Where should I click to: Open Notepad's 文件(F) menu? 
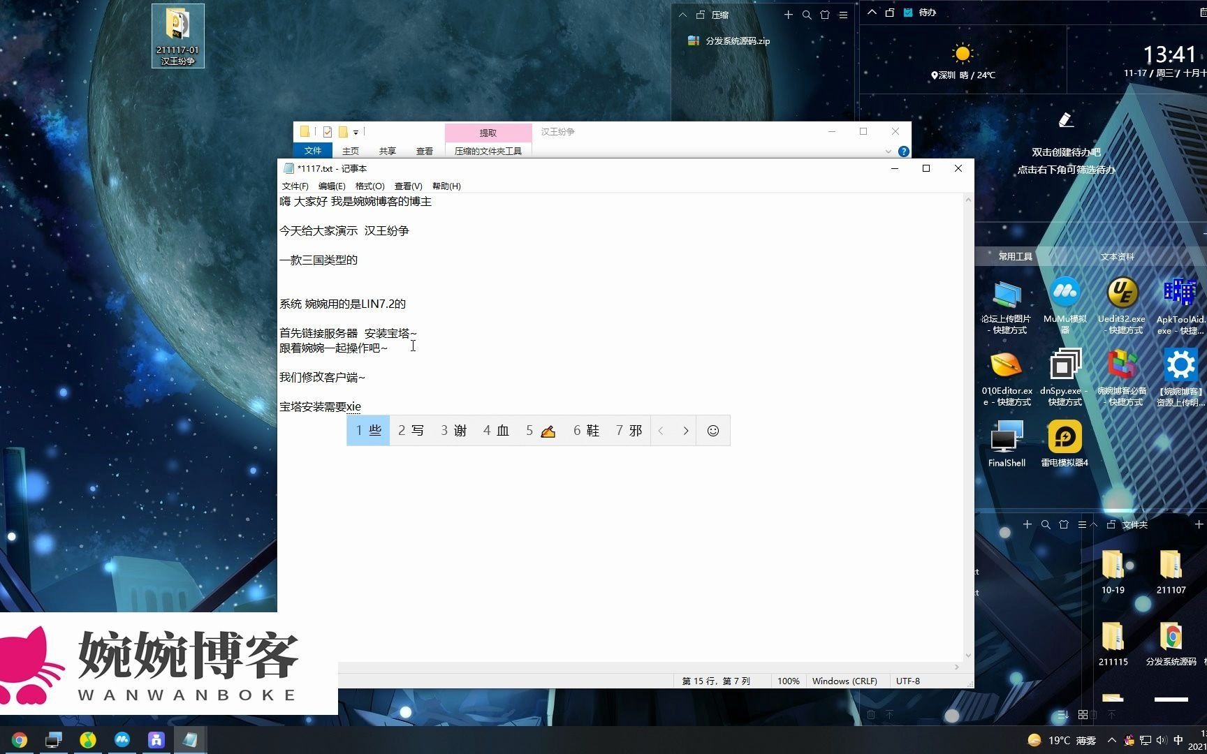click(x=295, y=186)
